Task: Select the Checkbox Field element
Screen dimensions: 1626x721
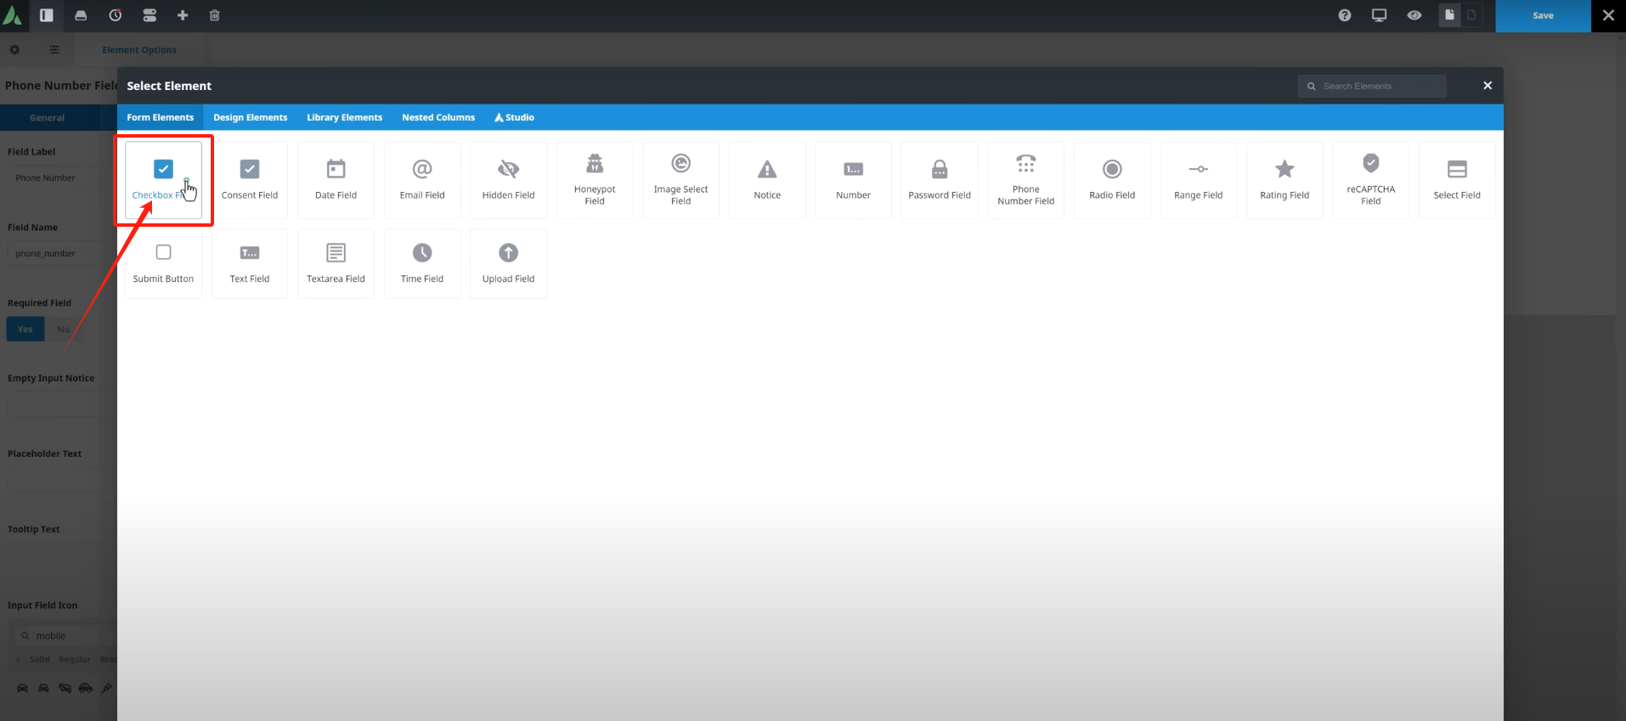Action: [163, 179]
